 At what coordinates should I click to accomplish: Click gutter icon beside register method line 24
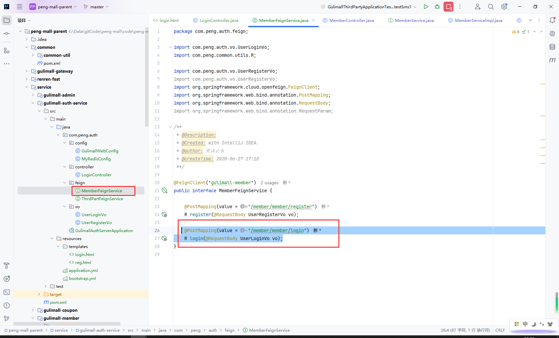pyautogui.click(x=164, y=214)
